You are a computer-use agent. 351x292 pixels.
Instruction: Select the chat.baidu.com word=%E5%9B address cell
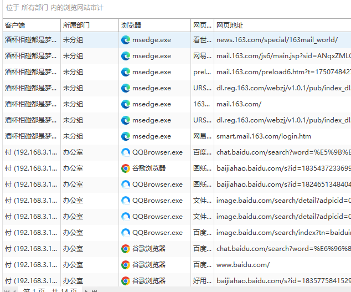coord(283,152)
